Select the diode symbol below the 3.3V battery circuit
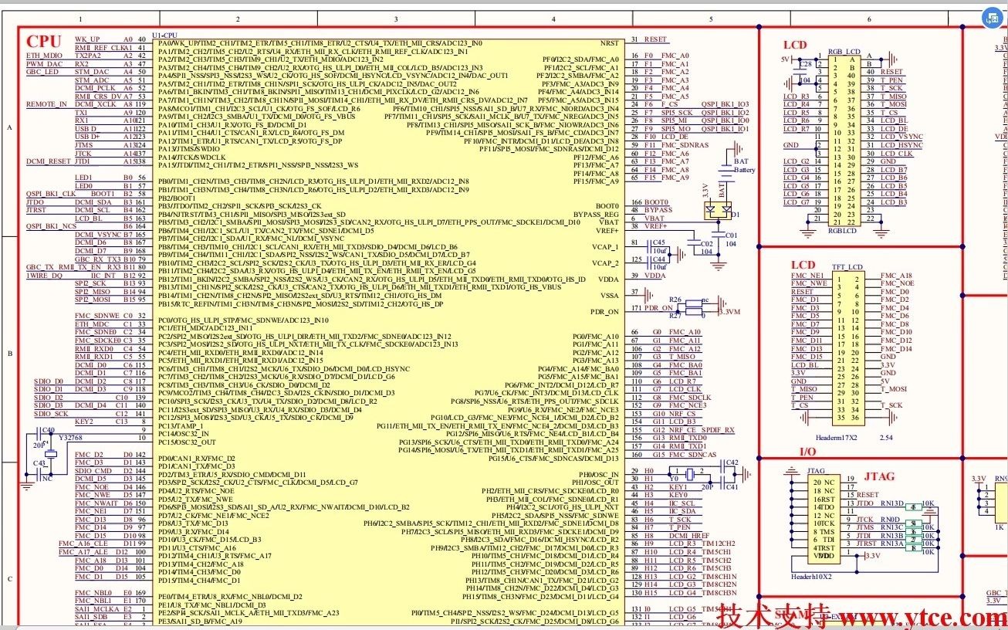The width and height of the screenshot is (1008, 630). coord(719,210)
